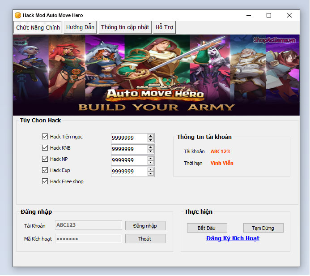This screenshot has height=276, width=310.
Task: Click the Thoát button
Action: click(x=145, y=239)
